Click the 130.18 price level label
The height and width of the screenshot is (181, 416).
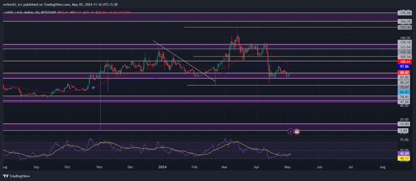(x=405, y=42)
